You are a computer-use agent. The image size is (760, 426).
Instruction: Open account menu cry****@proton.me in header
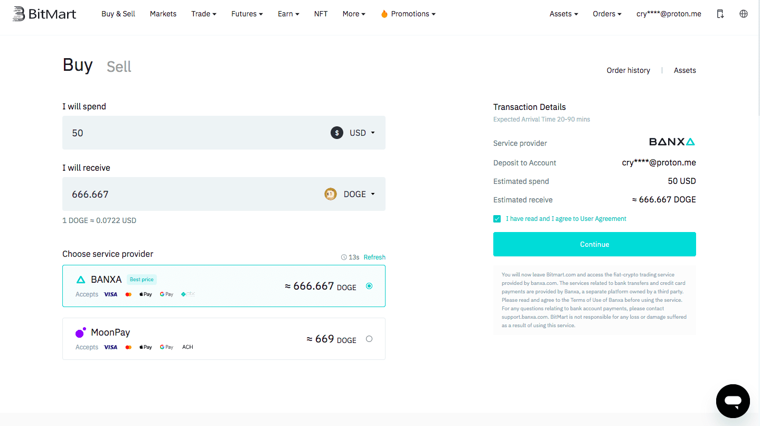pos(669,14)
